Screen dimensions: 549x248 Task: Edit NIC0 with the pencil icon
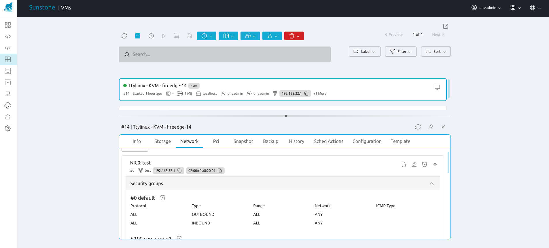pyautogui.click(x=414, y=164)
